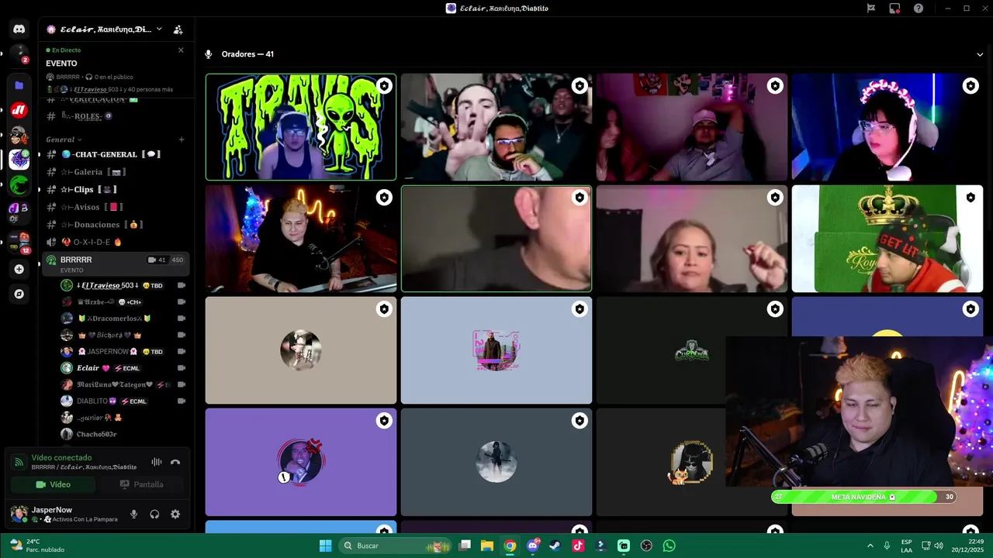The width and height of the screenshot is (993, 558).
Task: Open the taskbar volume icon
Action: (939, 546)
